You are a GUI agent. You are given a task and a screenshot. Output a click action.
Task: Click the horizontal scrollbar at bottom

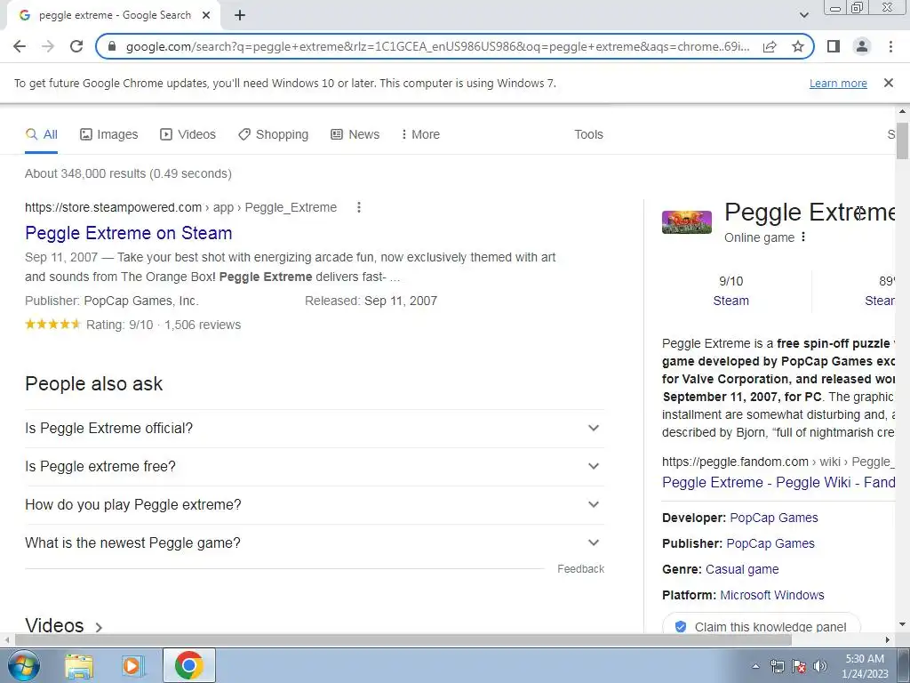pyautogui.click(x=403, y=640)
